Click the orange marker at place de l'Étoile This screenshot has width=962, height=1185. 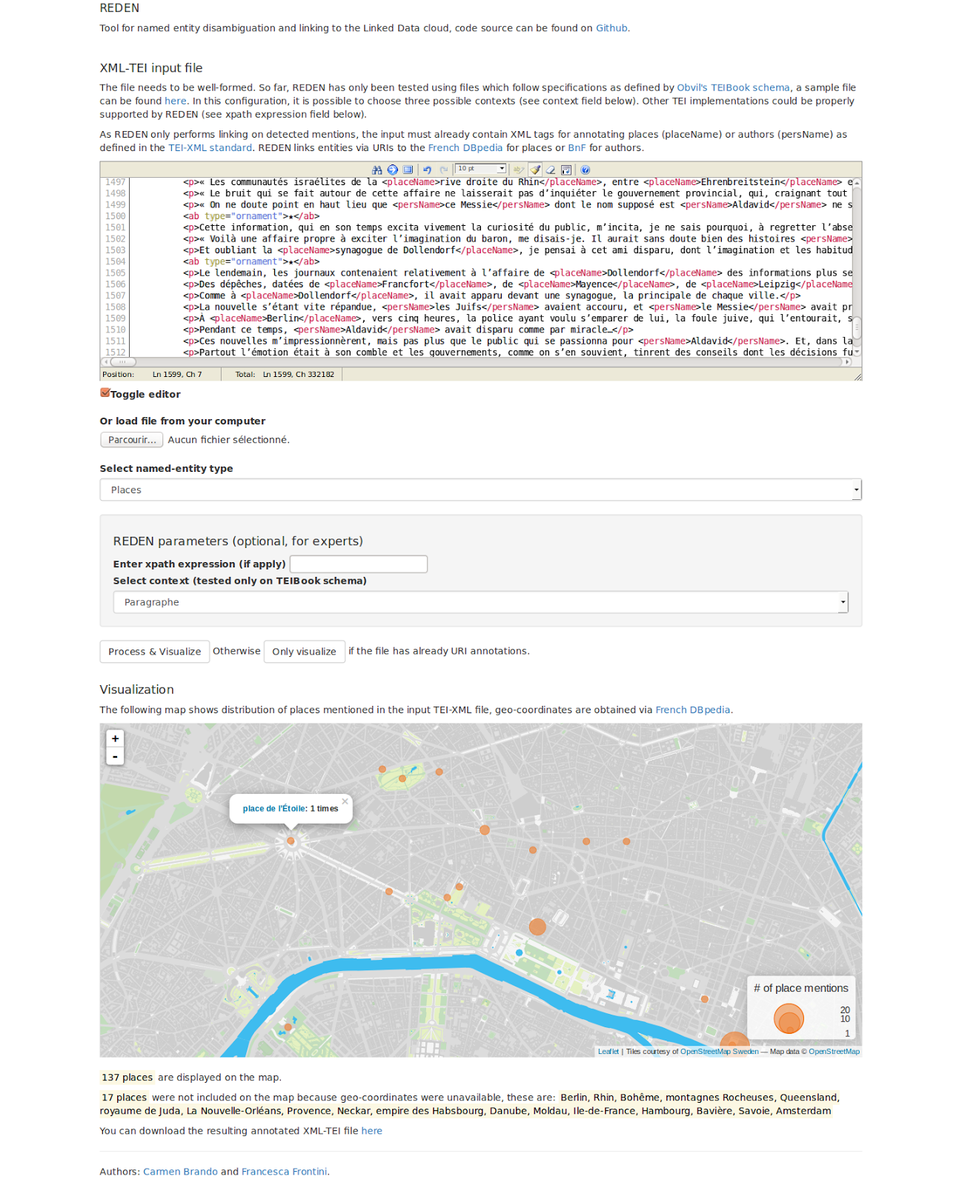pyautogui.click(x=291, y=841)
